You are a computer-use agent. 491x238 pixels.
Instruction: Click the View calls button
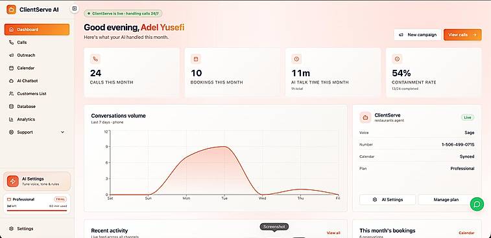[462, 35]
